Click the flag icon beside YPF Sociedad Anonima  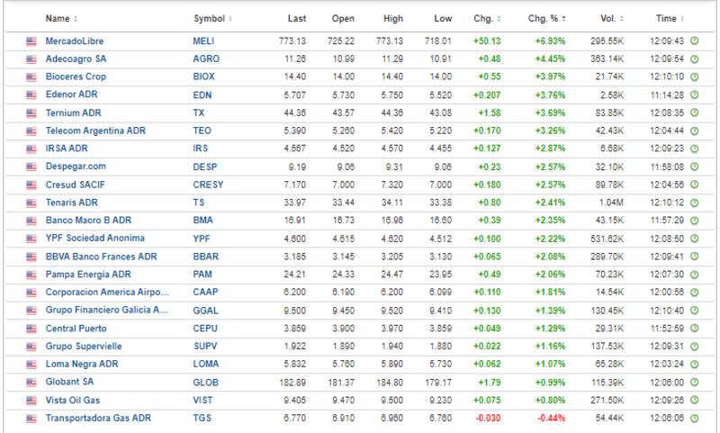point(31,239)
